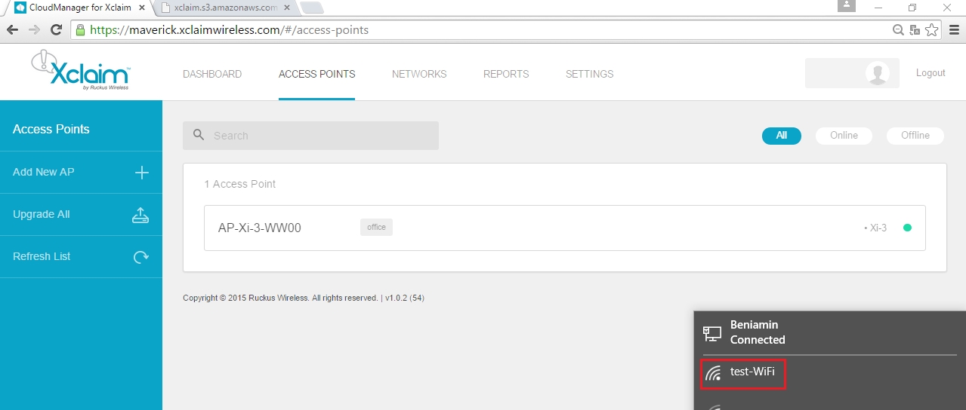
Task: Click the browser forward arrow
Action: point(34,30)
